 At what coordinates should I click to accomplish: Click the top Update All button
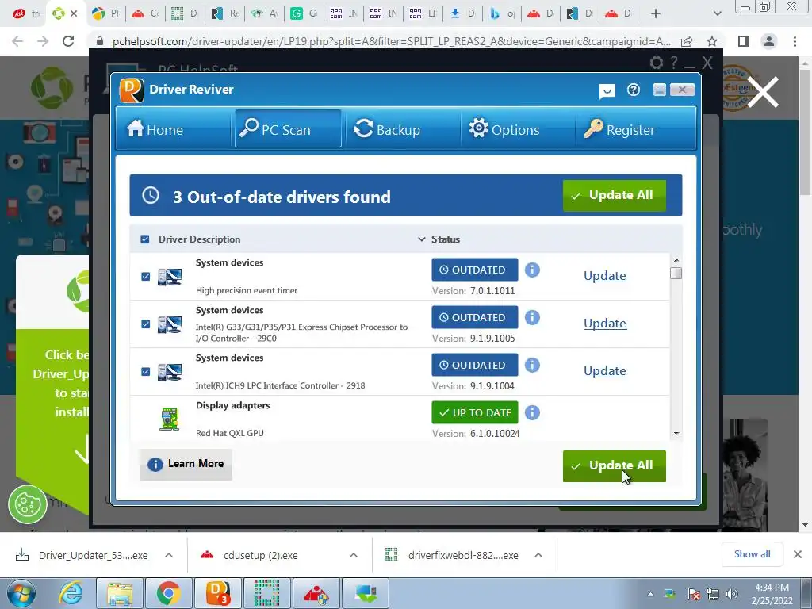tap(615, 195)
